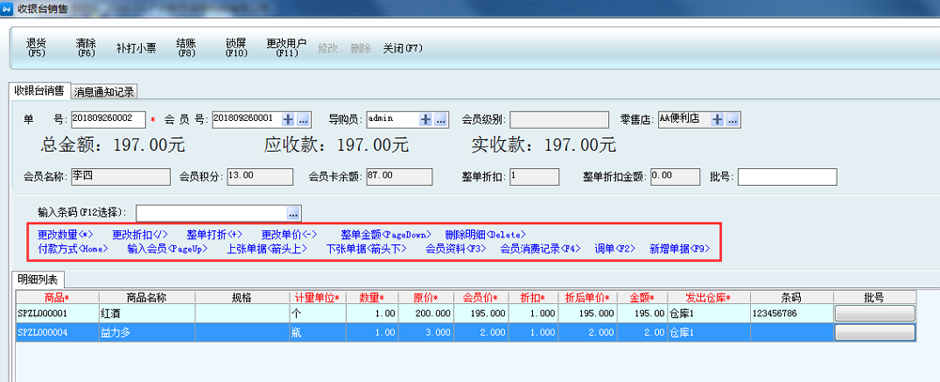The image size is (940, 382).
Task: Click the plus icon beside 导购员 admin
Action: click(x=425, y=119)
